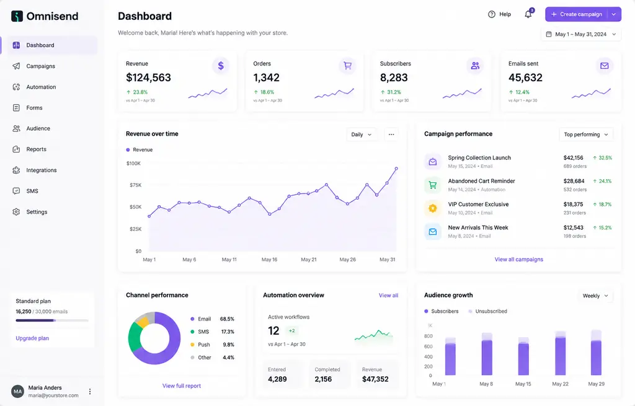
Task: Click the Orders shopping cart icon
Action: [347, 66]
